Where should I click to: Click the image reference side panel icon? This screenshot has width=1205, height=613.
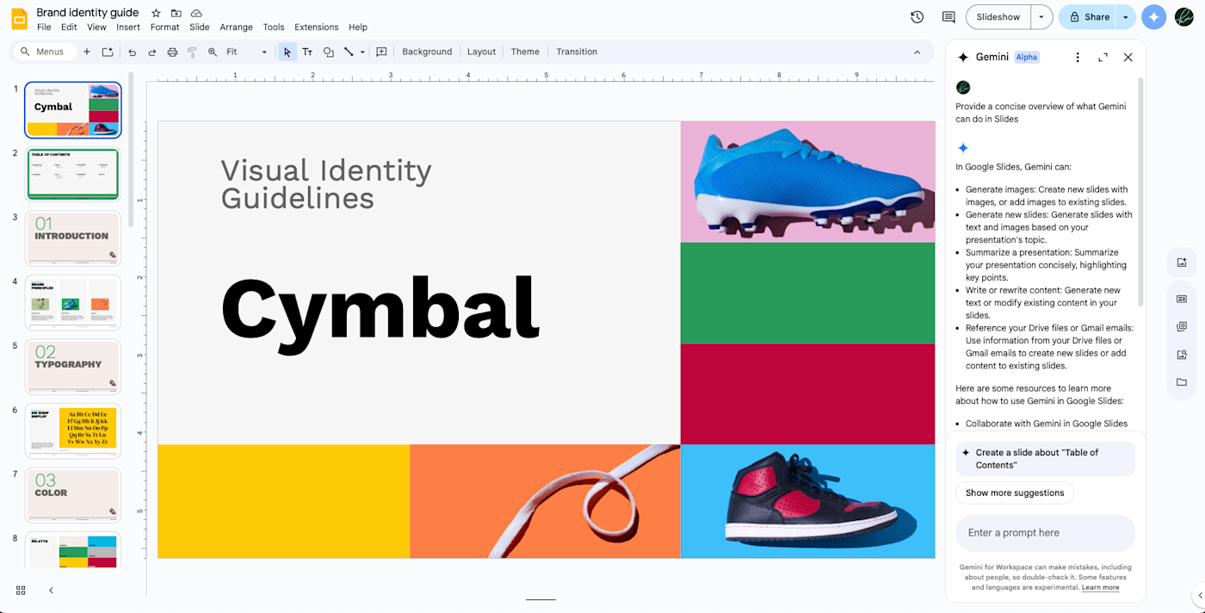(1182, 327)
